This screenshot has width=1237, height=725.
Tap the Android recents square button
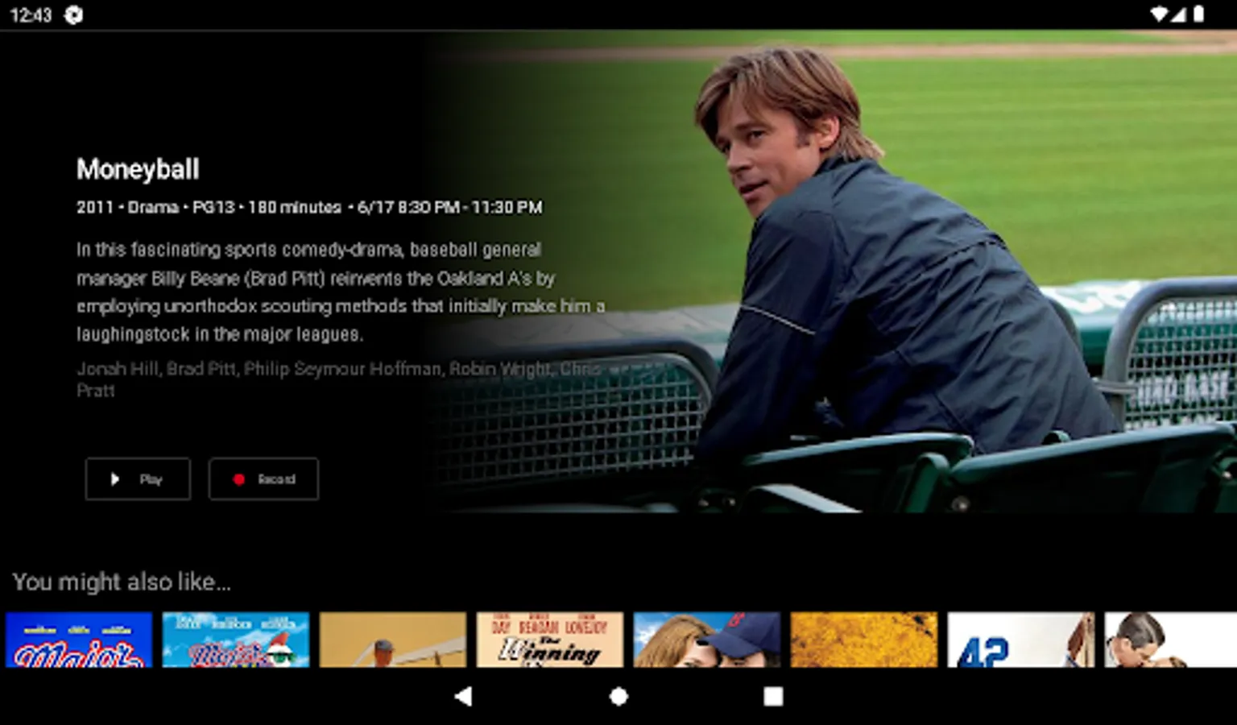(773, 696)
